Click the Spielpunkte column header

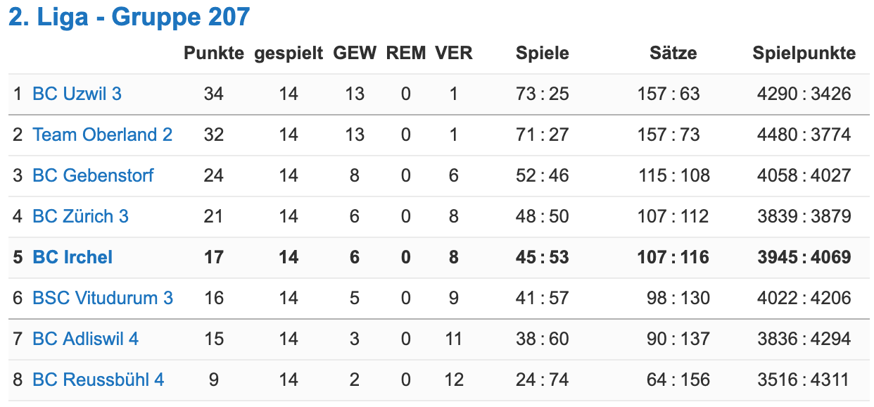(804, 53)
